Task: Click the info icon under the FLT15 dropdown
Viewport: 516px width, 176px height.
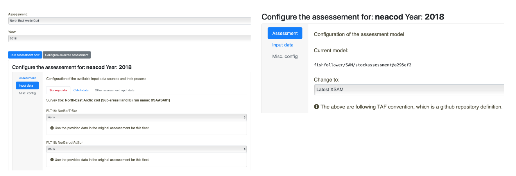Action: pos(52,128)
